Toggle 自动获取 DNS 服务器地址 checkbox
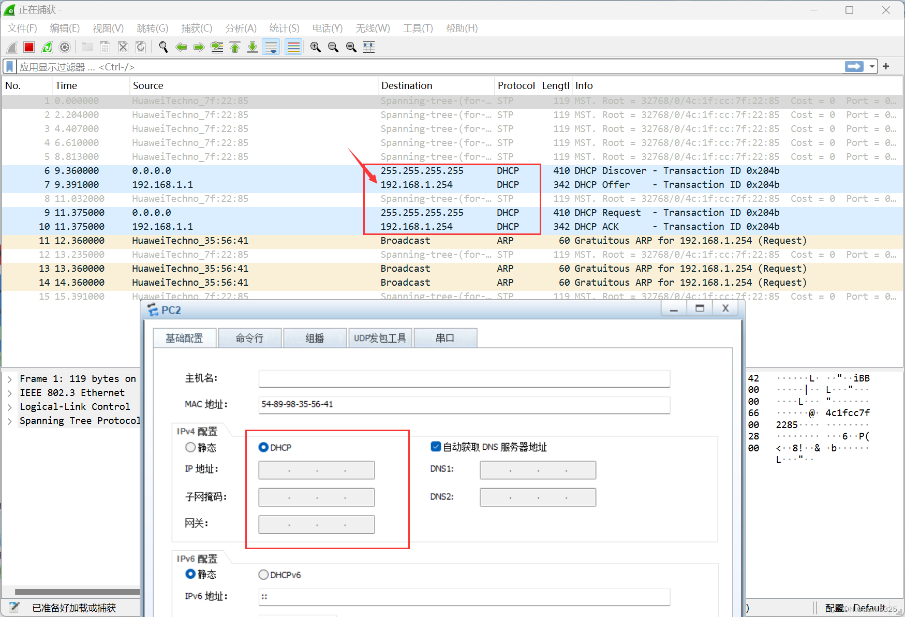Image resolution: width=905 pixels, height=617 pixels. point(436,447)
